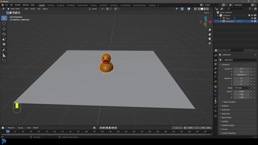Image resolution: width=258 pixels, height=145 pixels.
Task: Open the View Layer properties tab
Action: (x=216, y=68)
